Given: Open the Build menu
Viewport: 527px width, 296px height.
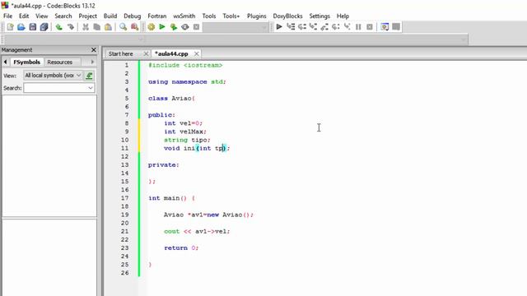Looking at the screenshot, I should 110,16.
